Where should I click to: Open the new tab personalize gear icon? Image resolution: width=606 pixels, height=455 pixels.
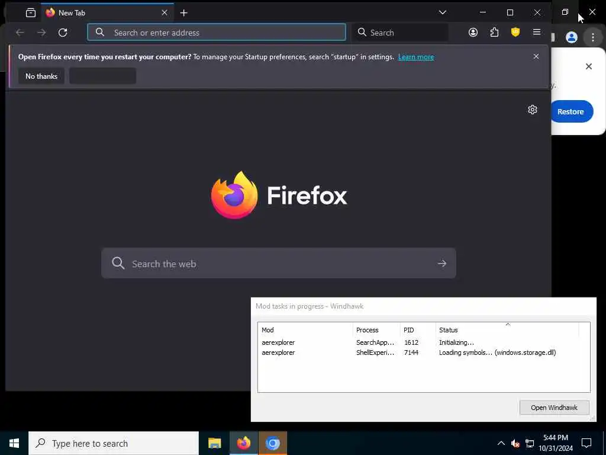pos(533,110)
